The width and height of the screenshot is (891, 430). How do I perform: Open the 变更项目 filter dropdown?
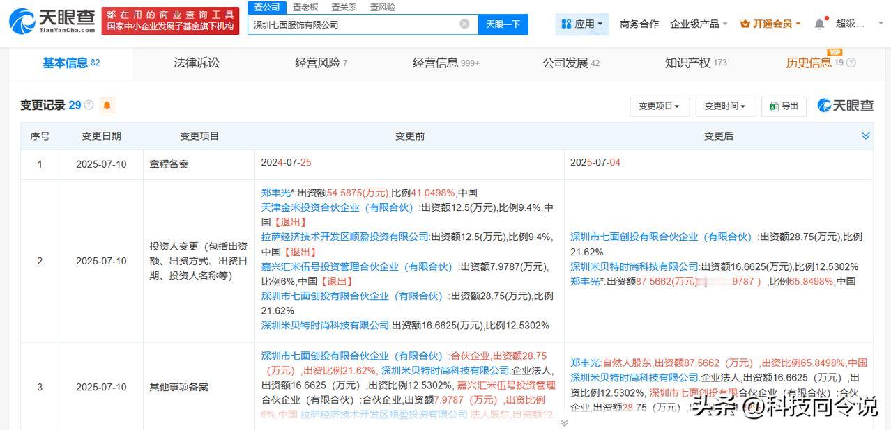point(660,106)
